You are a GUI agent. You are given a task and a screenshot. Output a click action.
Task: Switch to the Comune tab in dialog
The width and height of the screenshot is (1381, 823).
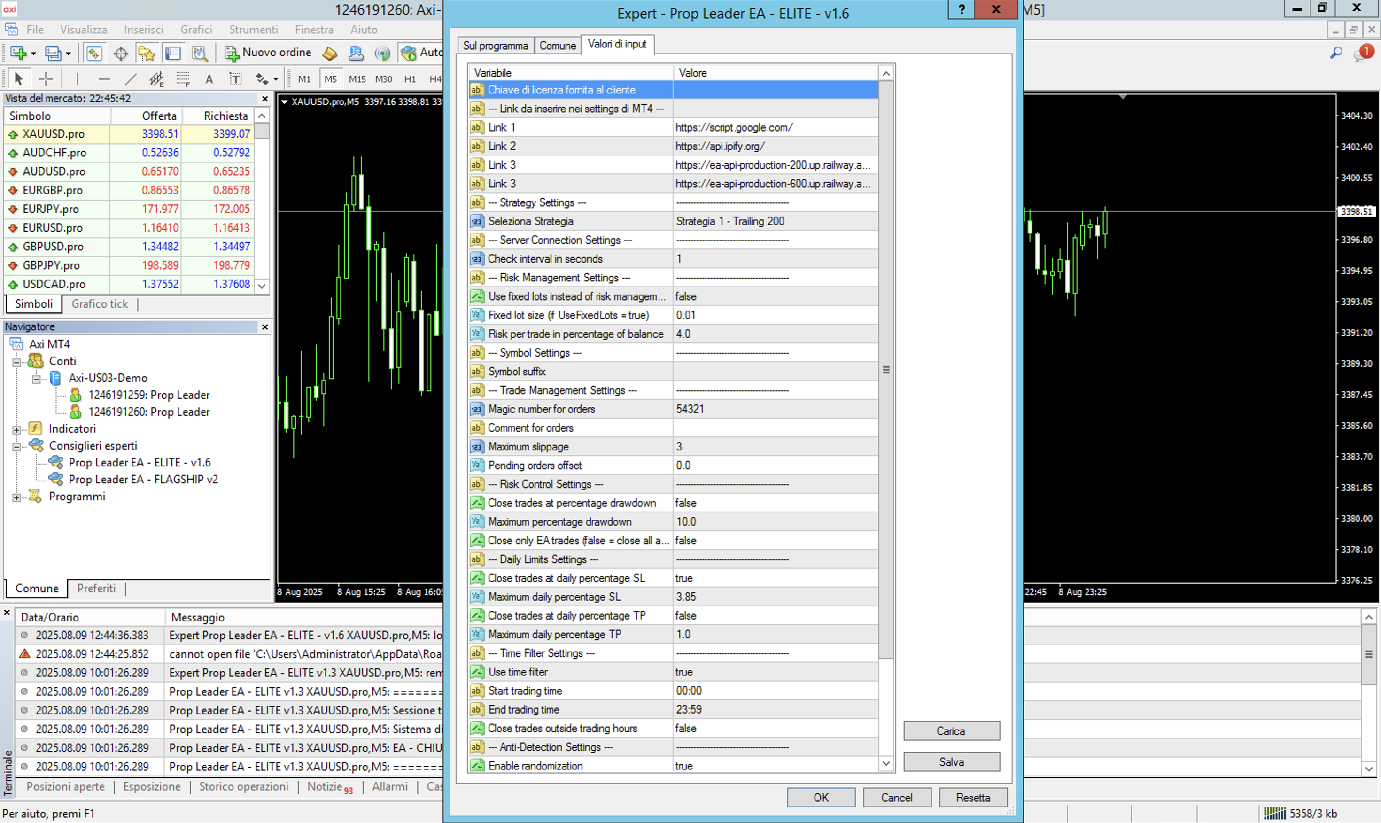557,46
